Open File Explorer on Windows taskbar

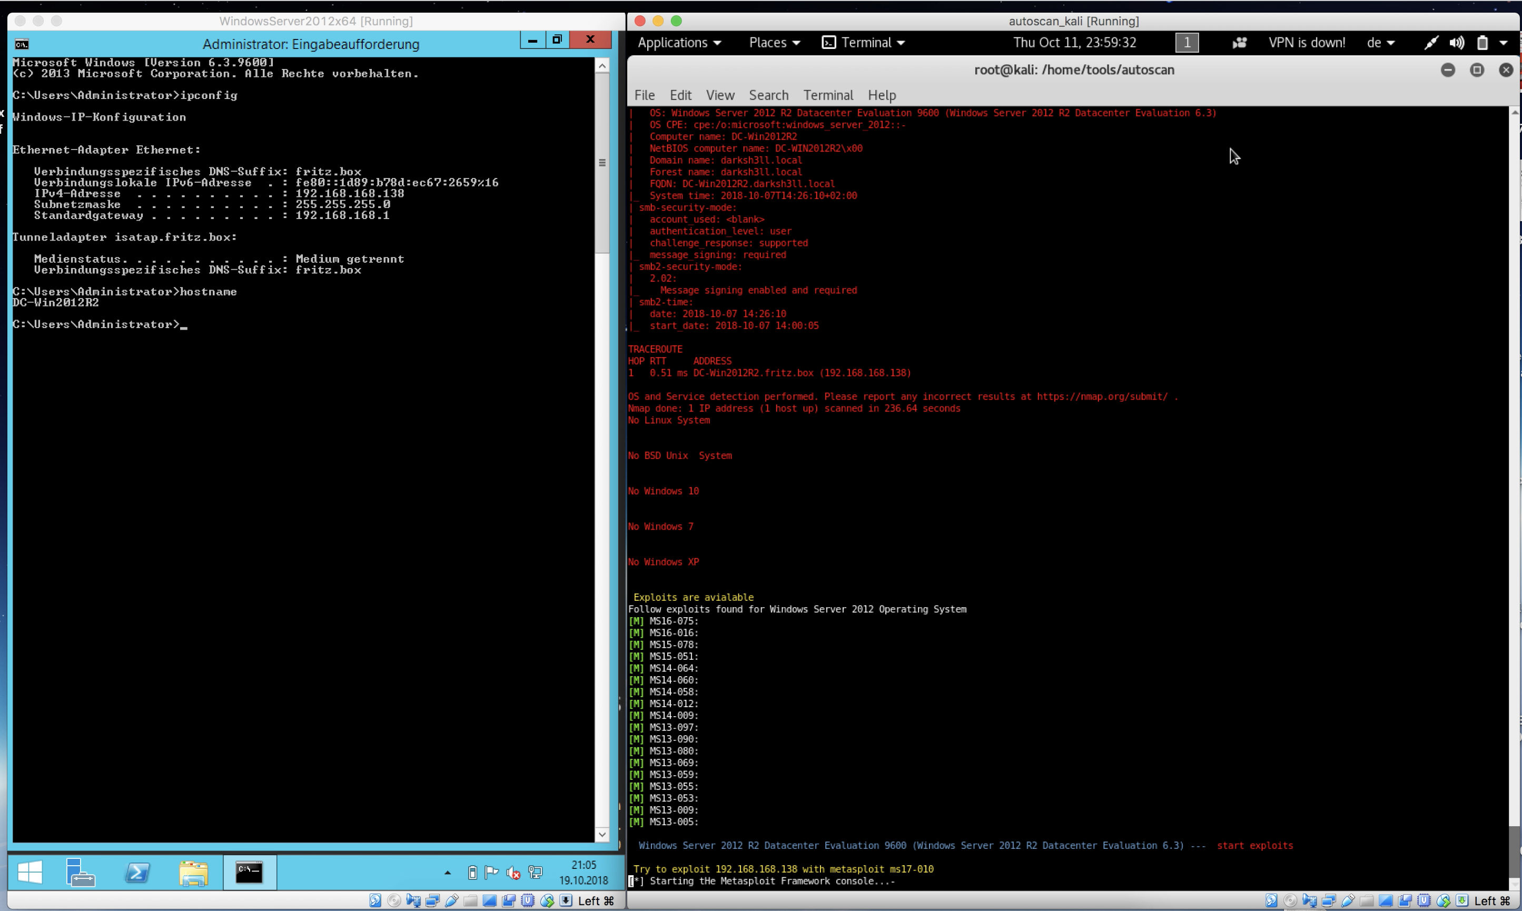pyautogui.click(x=193, y=873)
